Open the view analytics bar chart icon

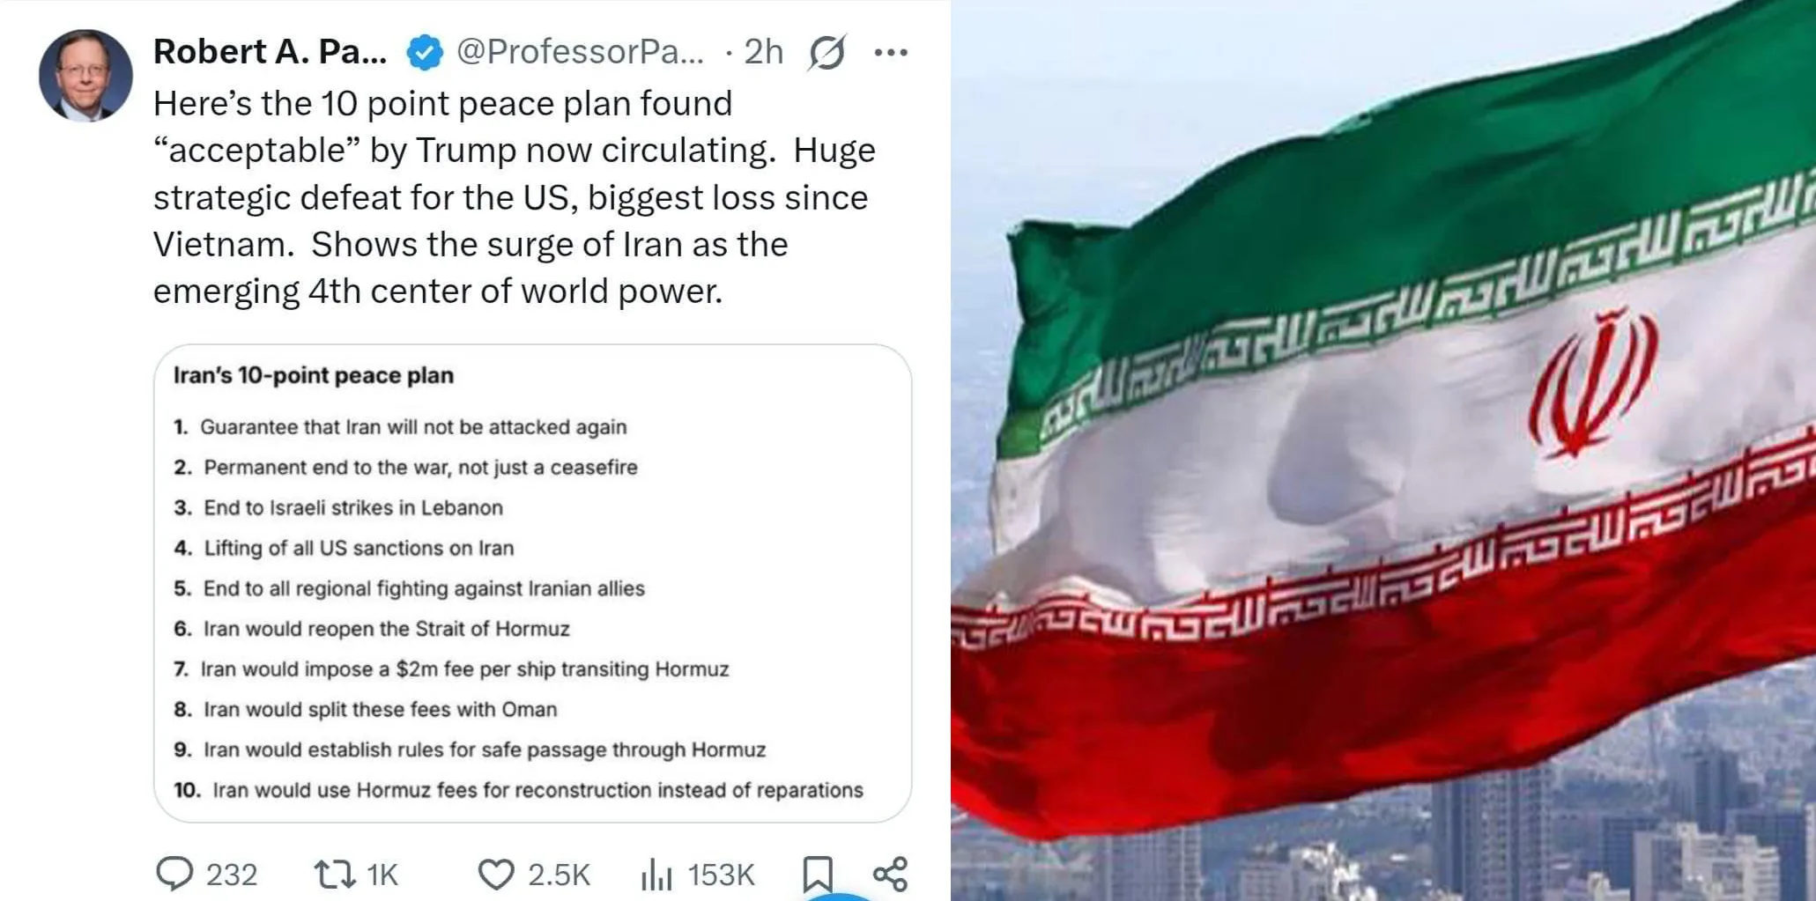pyautogui.click(x=656, y=875)
